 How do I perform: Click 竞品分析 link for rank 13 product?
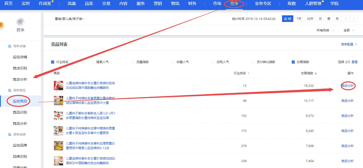[x=347, y=86]
